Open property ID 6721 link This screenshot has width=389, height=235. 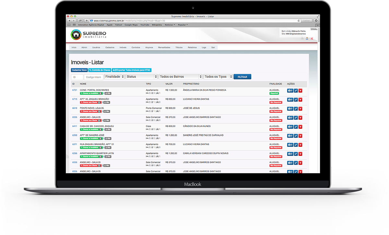click(75, 90)
